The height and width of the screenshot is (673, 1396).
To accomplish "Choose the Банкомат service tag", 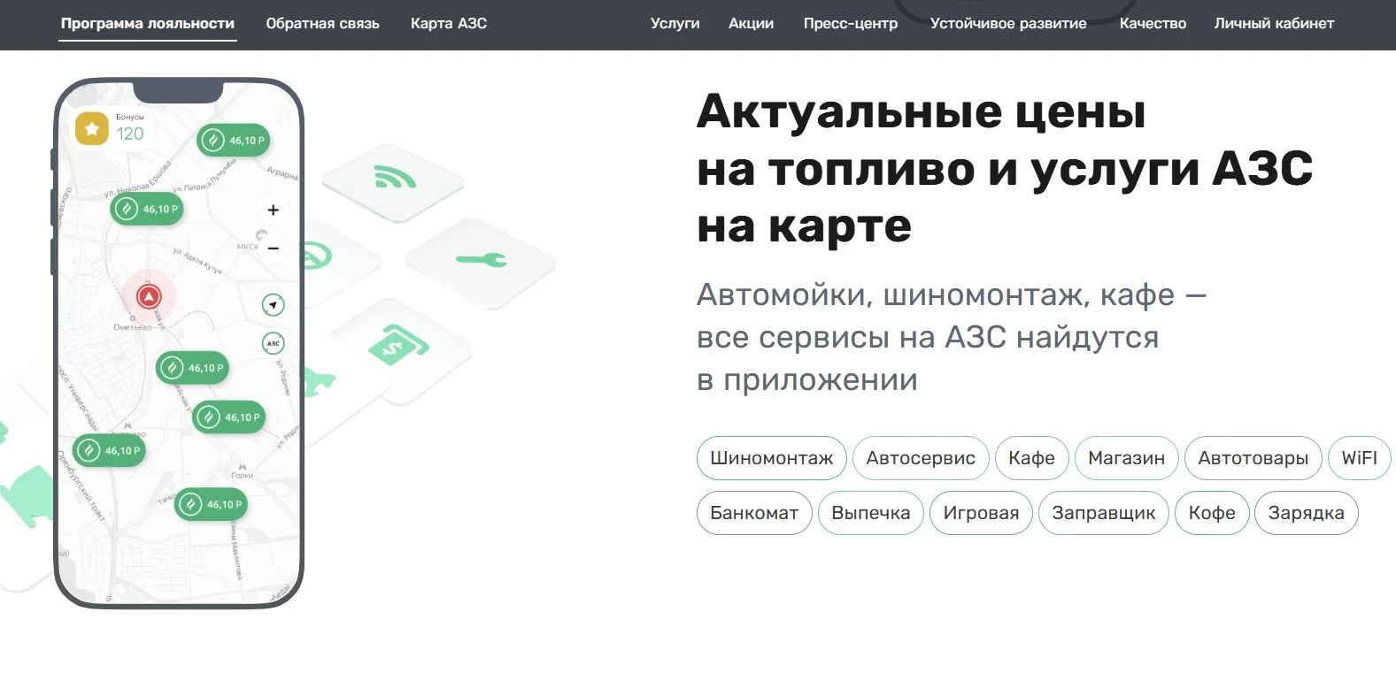I will pos(754,513).
